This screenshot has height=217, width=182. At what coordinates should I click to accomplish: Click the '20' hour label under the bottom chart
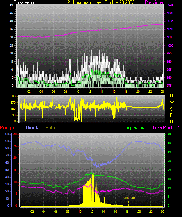point(139,212)
